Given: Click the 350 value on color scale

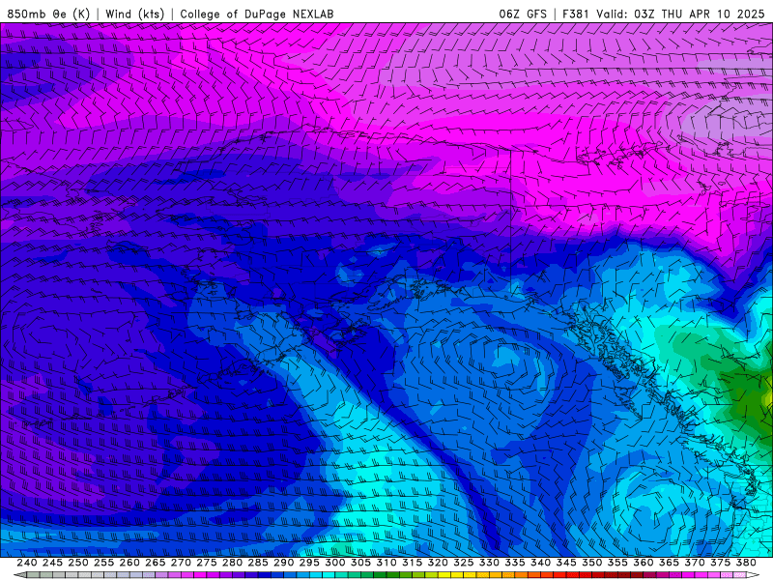Looking at the screenshot, I should tap(591, 563).
